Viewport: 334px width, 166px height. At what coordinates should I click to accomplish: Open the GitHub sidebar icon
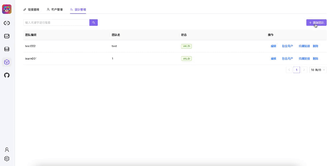[7, 75]
